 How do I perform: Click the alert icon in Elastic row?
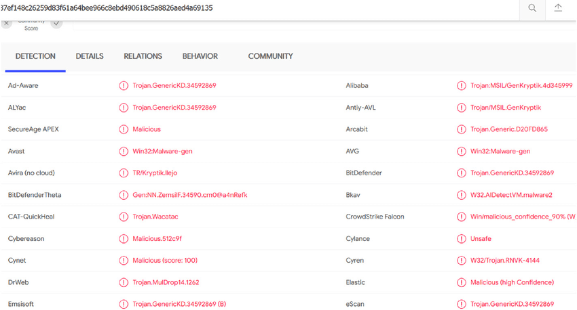[461, 282]
